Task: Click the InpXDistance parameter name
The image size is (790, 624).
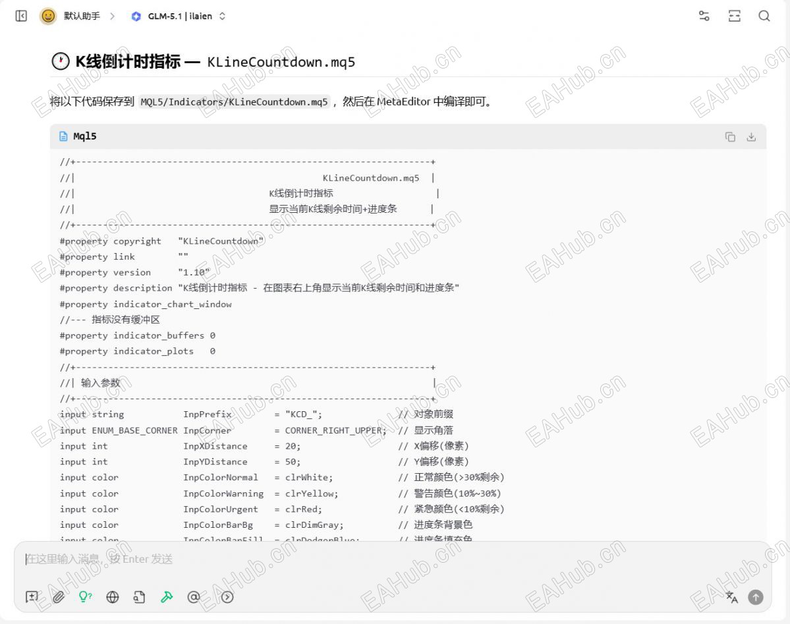Action: (215, 446)
